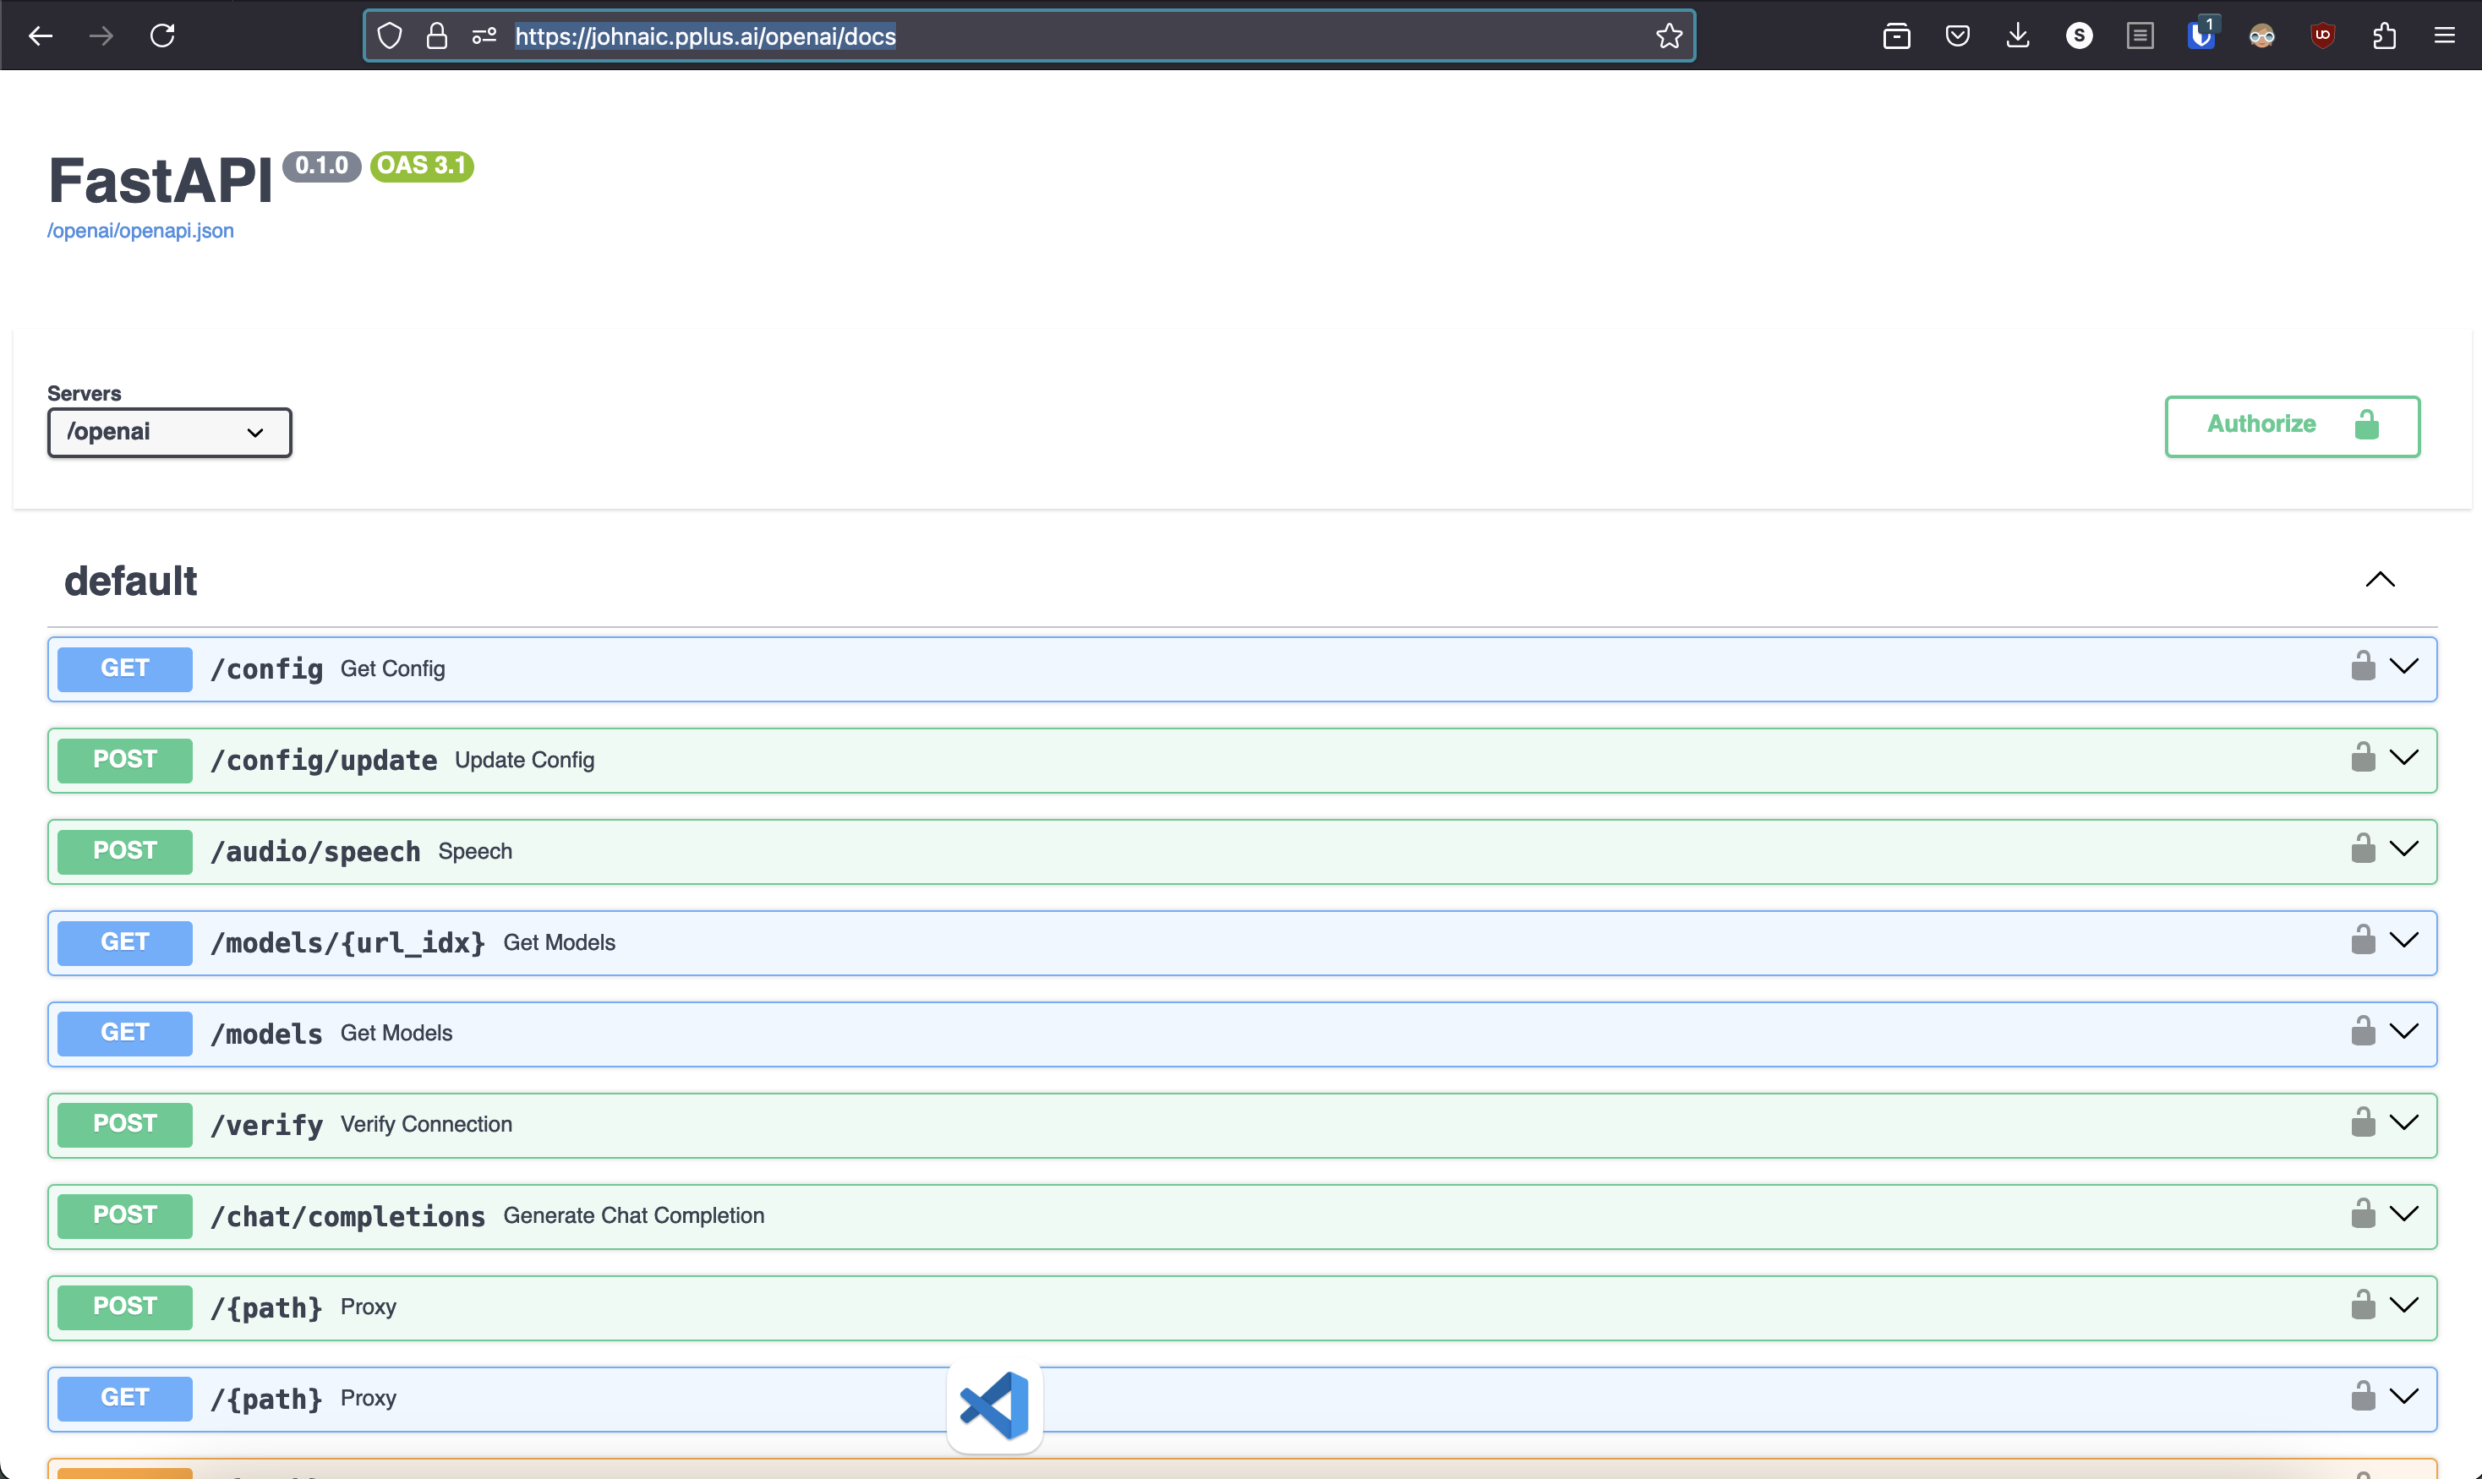
Task: Open the Pocket save icon
Action: click(x=1958, y=35)
